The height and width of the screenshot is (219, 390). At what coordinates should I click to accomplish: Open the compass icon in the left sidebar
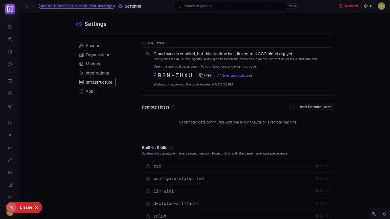click(10, 106)
